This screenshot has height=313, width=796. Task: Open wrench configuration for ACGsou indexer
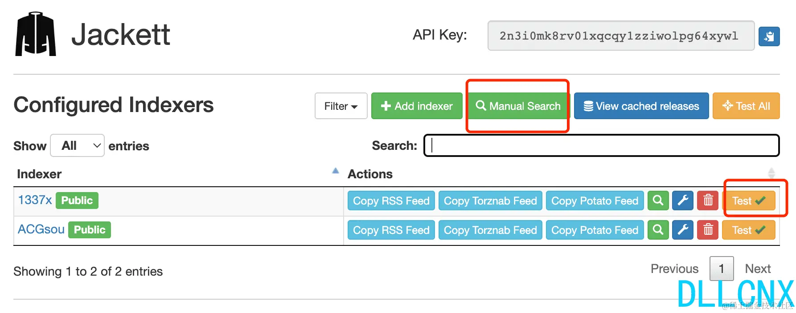pos(683,230)
